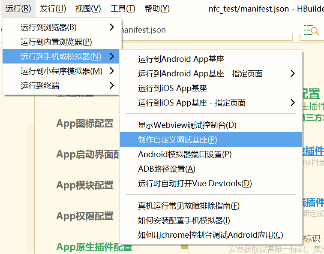The height and width of the screenshot is (254, 324).
Task: Toggle 运行时自动打开Vue Devtools
Action: click(195, 184)
